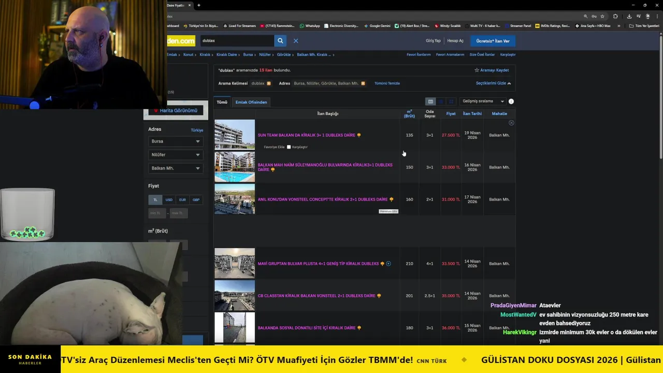Viewport: 663px width, 373px height.
Task: Close the Daire Fiyatları browser tab
Action: tap(190, 5)
